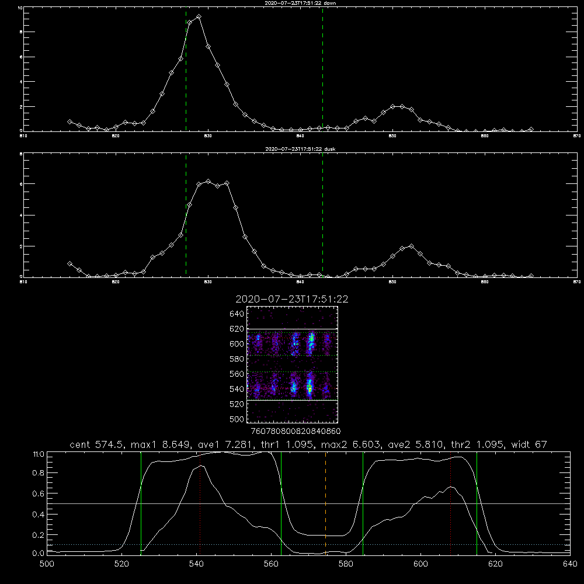
Task: Click the 'cent 574.5' value in the bottom title
Action: tap(97, 444)
